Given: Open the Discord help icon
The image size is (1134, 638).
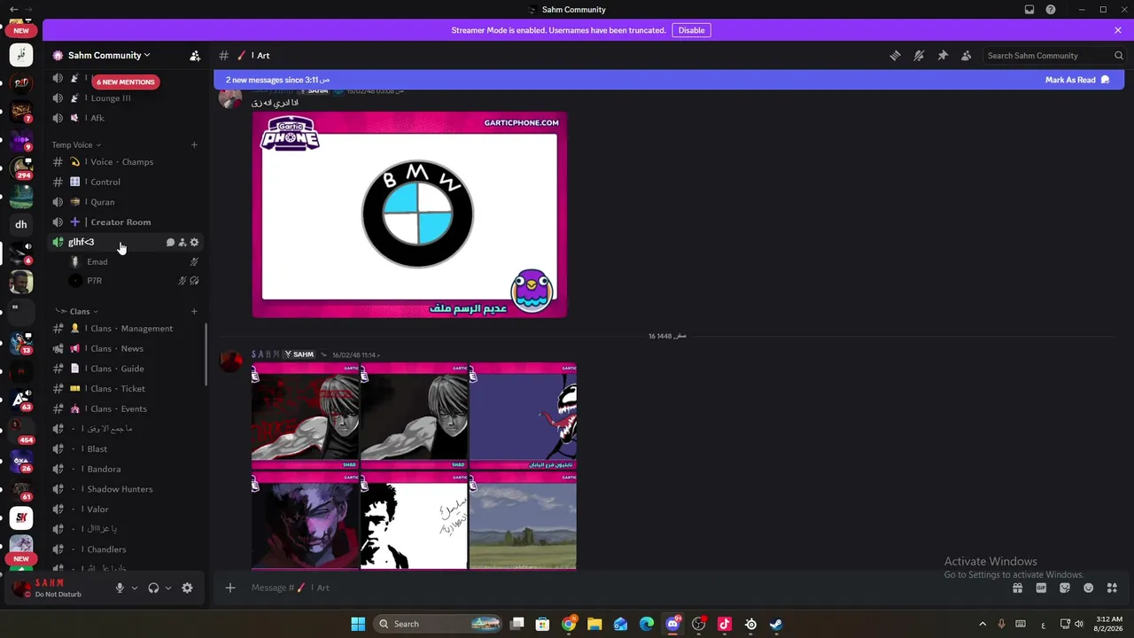Looking at the screenshot, I should 1051,10.
